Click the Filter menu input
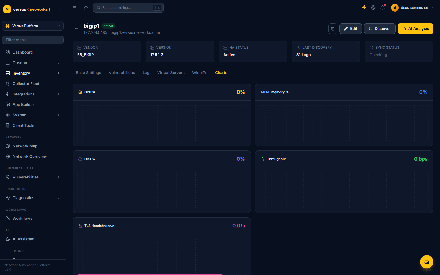The height and width of the screenshot is (275, 440). (x=33, y=40)
